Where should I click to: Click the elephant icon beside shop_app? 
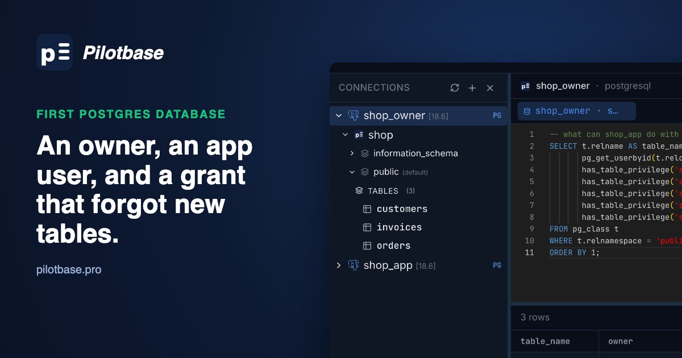click(354, 265)
